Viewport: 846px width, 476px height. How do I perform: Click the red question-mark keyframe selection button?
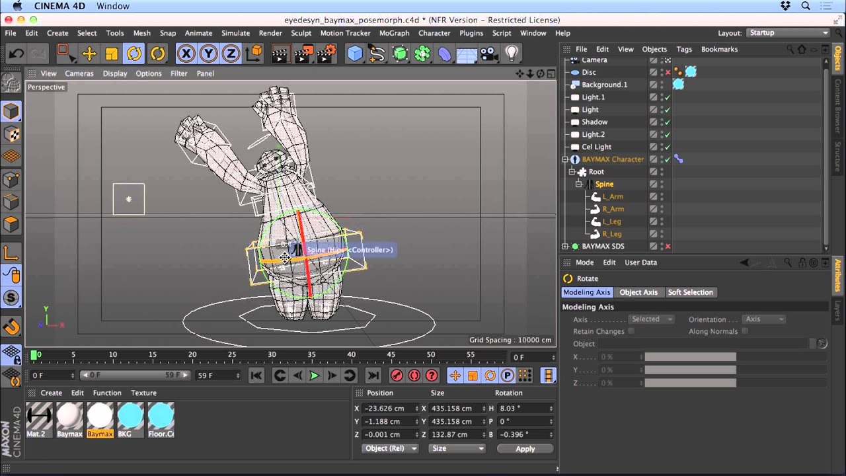(432, 376)
